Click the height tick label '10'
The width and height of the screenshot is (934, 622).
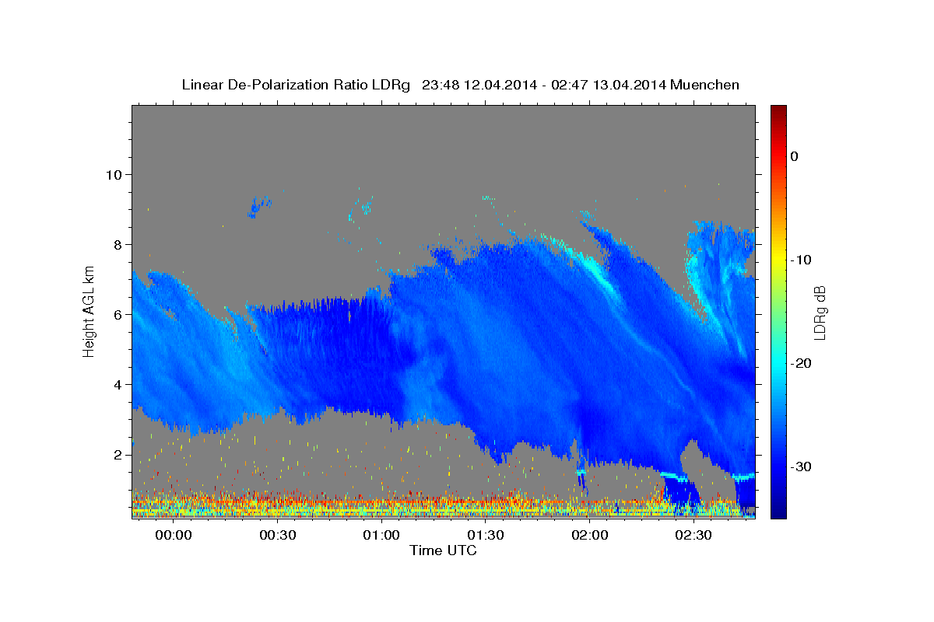113,174
